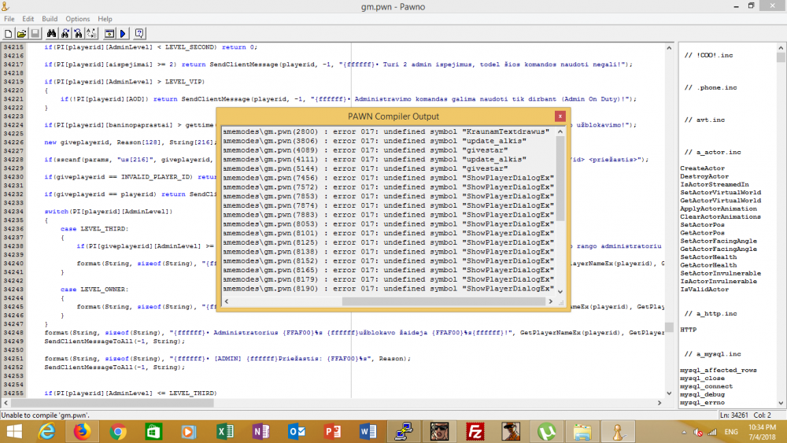
Task: Run compile with the blue arrow icon
Action: [x=123, y=34]
